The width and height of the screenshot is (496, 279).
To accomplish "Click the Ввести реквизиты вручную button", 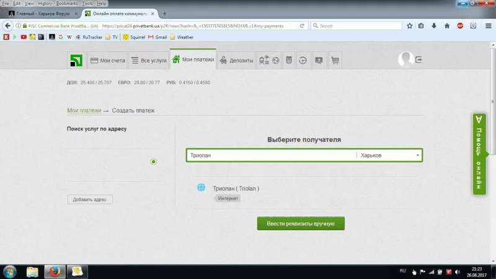I will coord(301,224).
